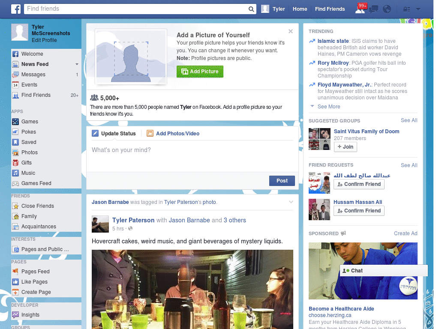Click Tyler McScreenshots sidebar profile picture
This screenshot has height=329, width=439.
pos(20,32)
